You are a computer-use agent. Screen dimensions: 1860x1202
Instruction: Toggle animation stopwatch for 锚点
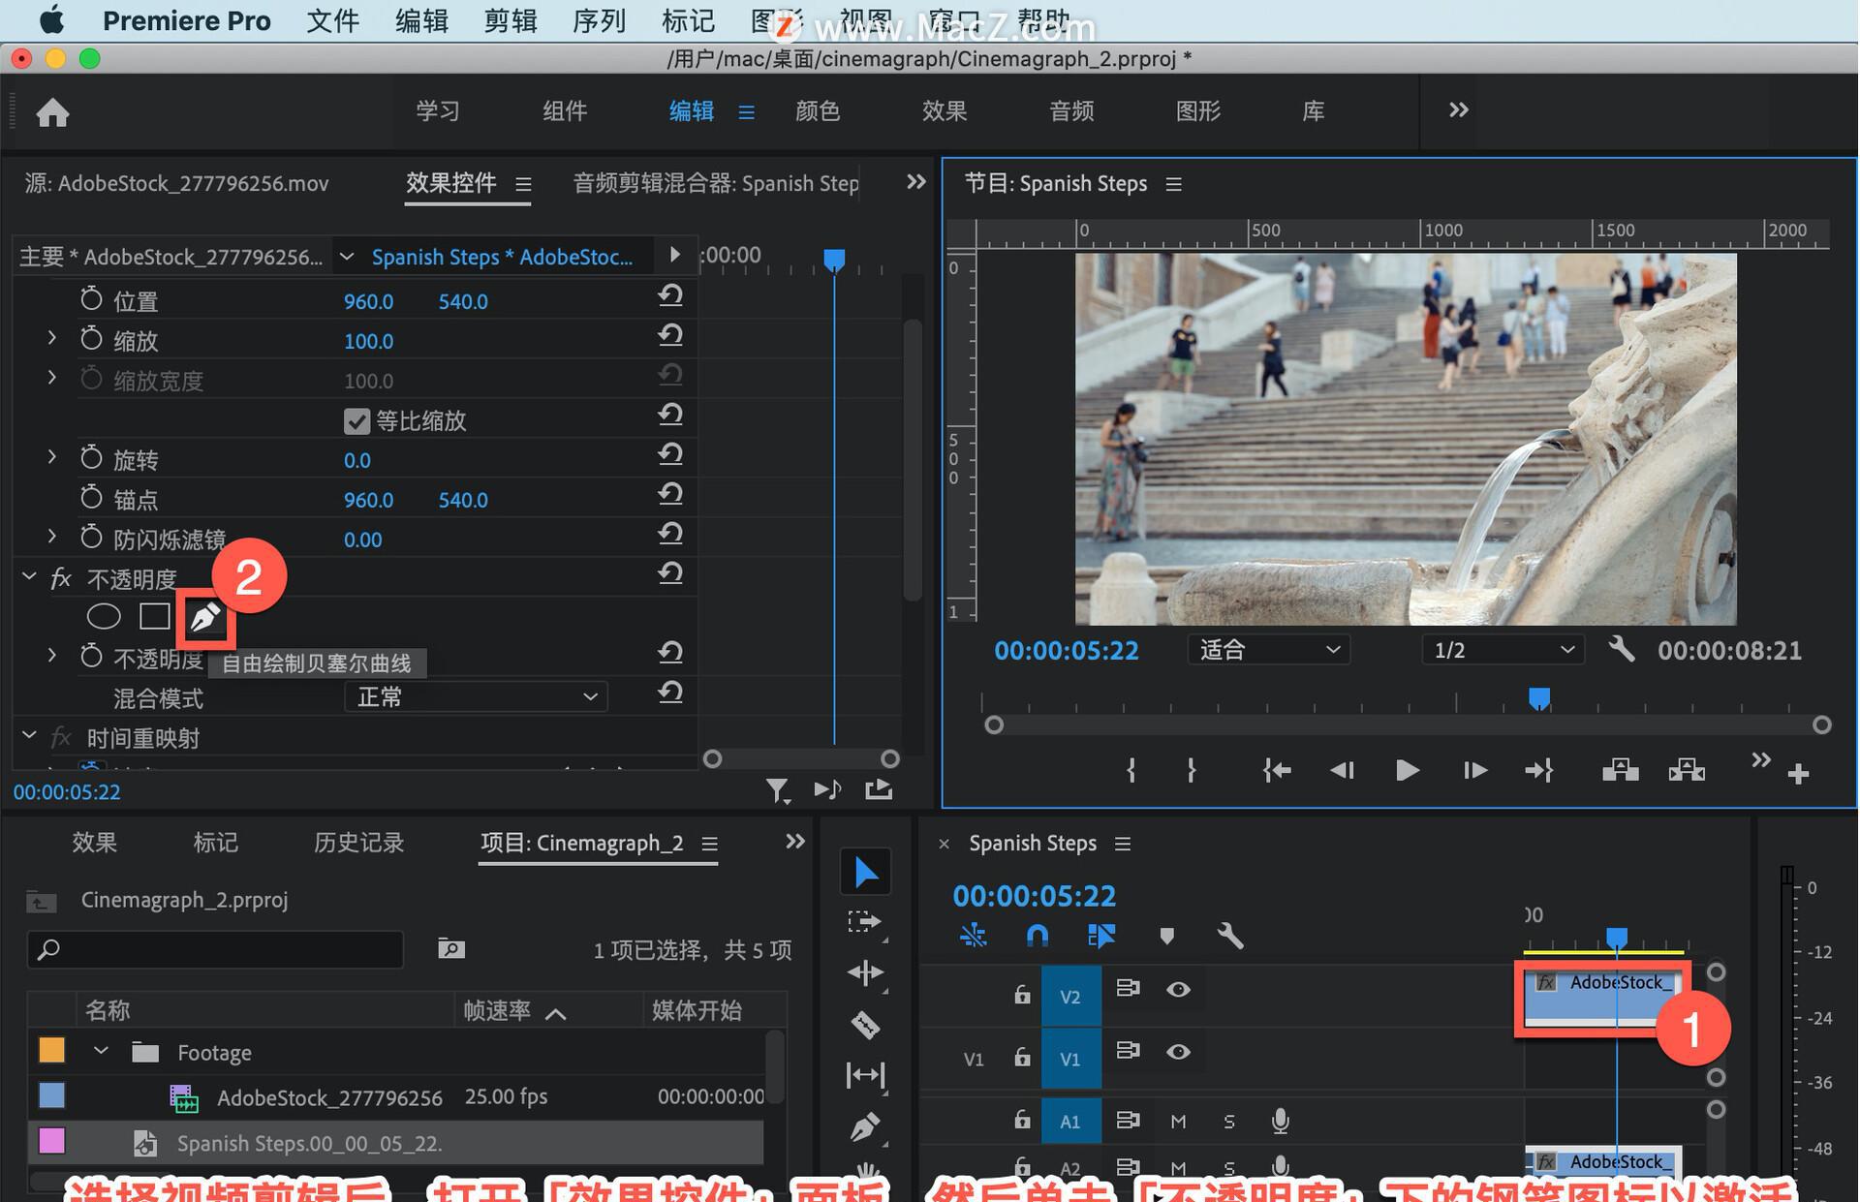pos(91,497)
